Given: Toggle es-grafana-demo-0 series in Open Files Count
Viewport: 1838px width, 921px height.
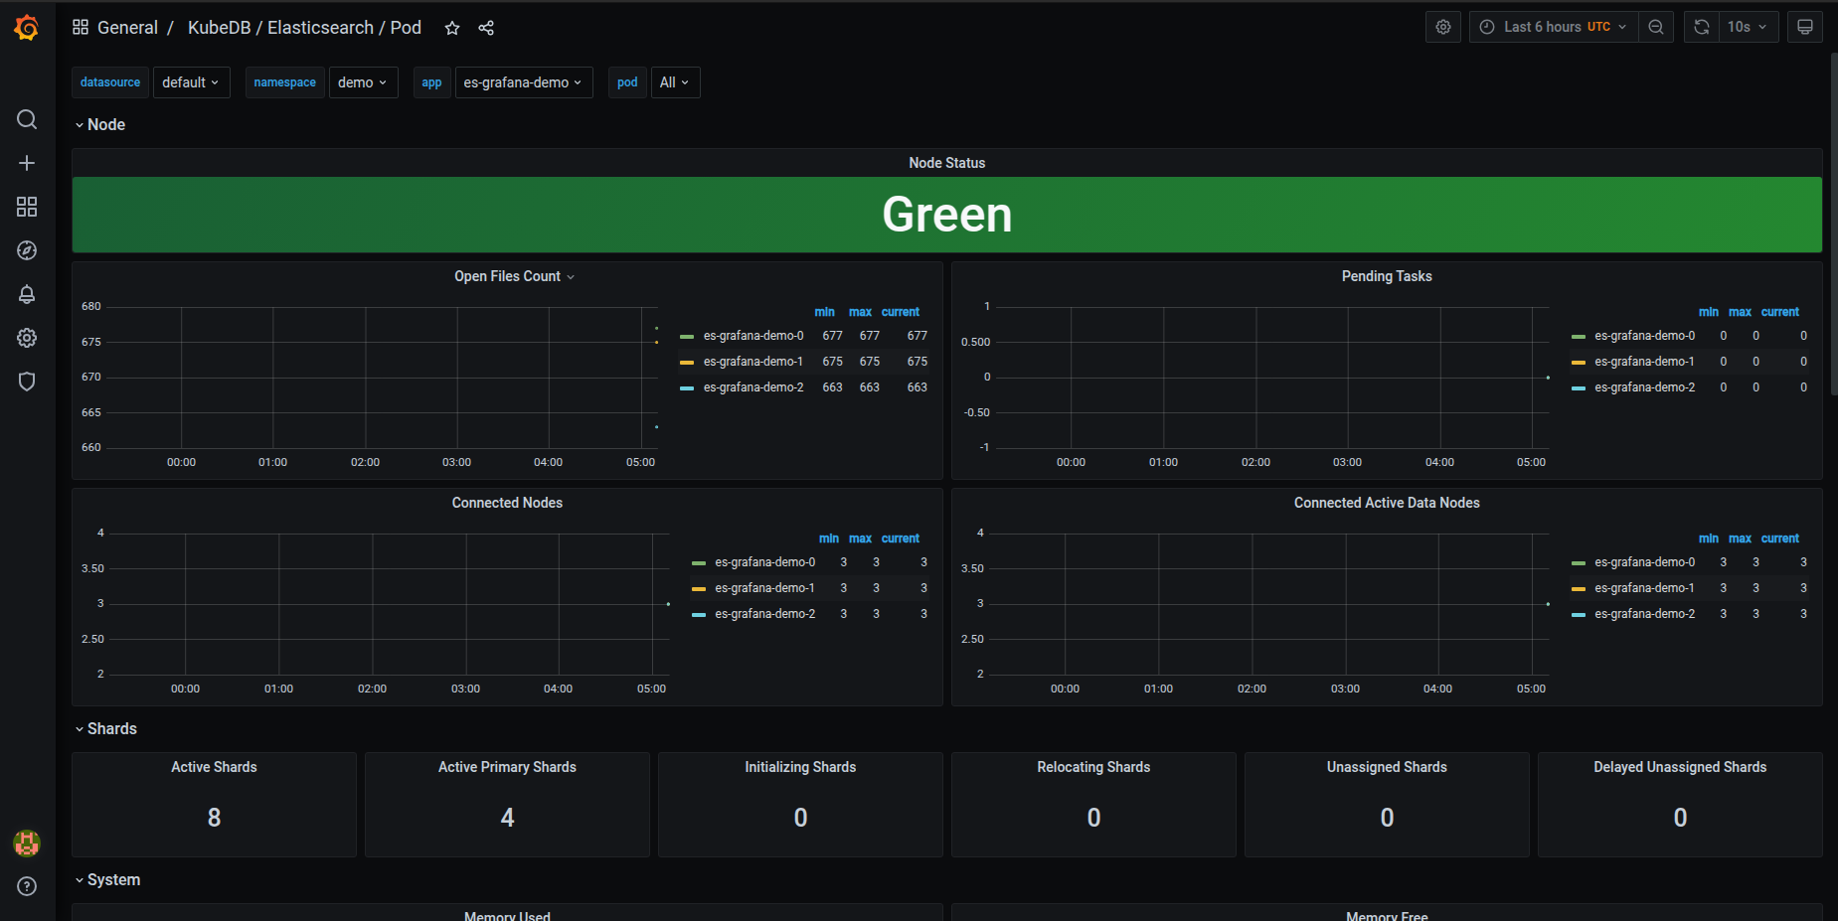Looking at the screenshot, I should [753, 336].
